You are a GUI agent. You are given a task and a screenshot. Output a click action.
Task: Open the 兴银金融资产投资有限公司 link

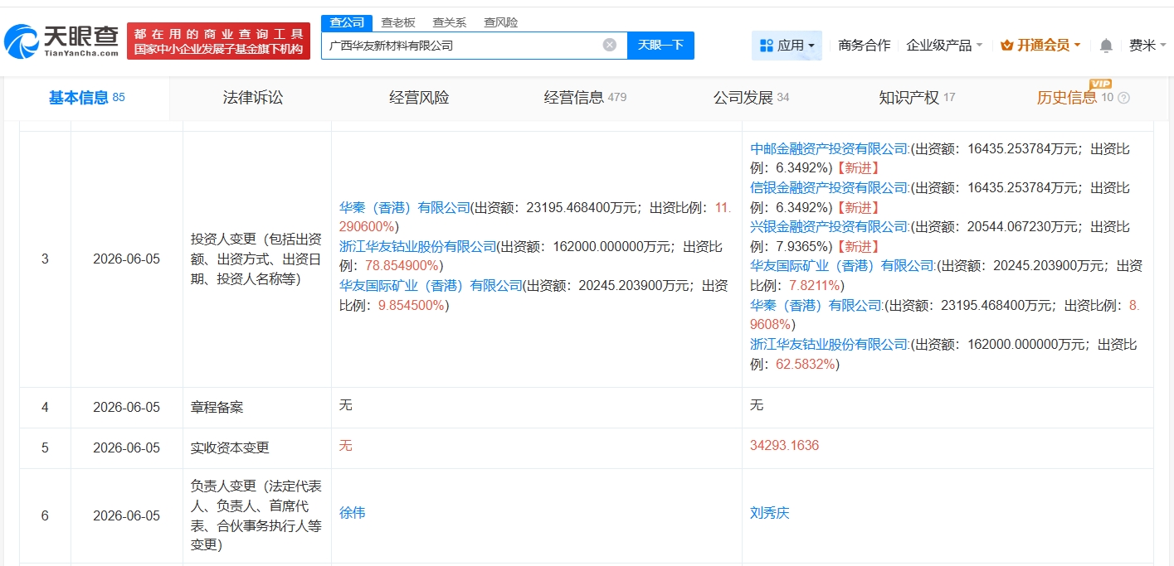click(830, 227)
